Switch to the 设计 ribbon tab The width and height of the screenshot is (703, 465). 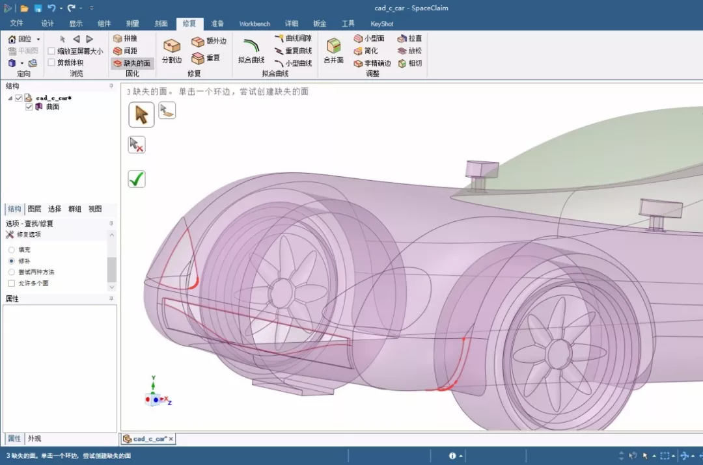click(x=48, y=23)
